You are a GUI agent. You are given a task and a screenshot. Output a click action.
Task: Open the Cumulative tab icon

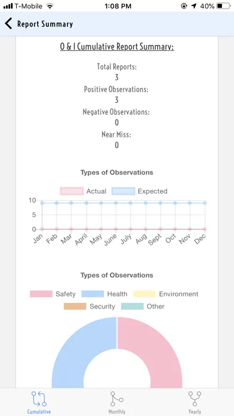pyautogui.click(x=39, y=399)
